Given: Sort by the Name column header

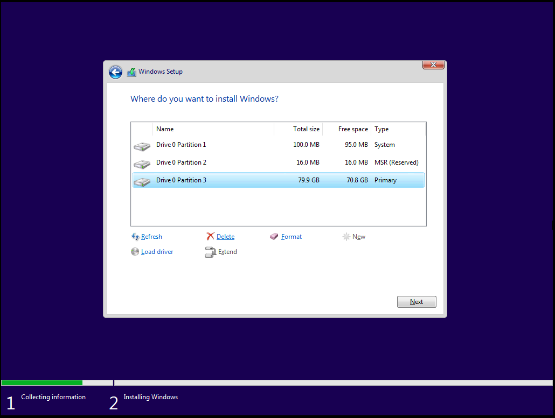Looking at the screenshot, I should (213, 129).
